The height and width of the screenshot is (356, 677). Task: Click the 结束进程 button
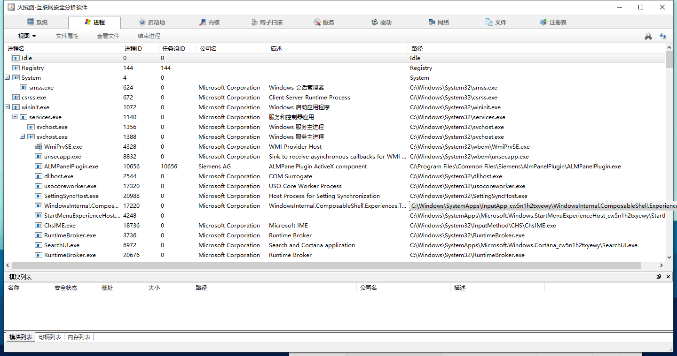point(149,36)
